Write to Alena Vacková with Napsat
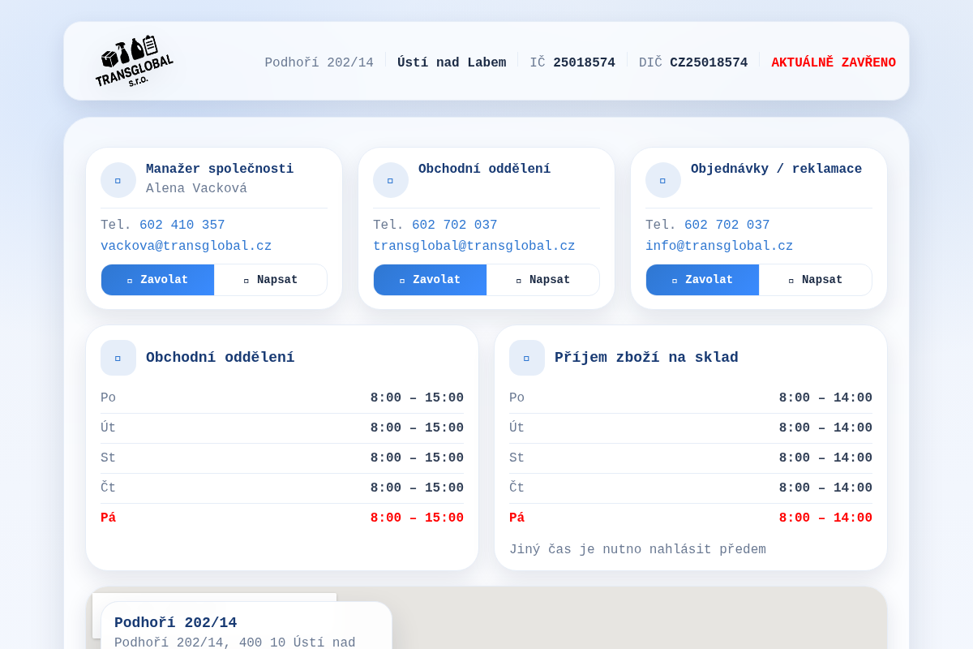The width and height of the screenshot is (973, 649). point(271,280)
